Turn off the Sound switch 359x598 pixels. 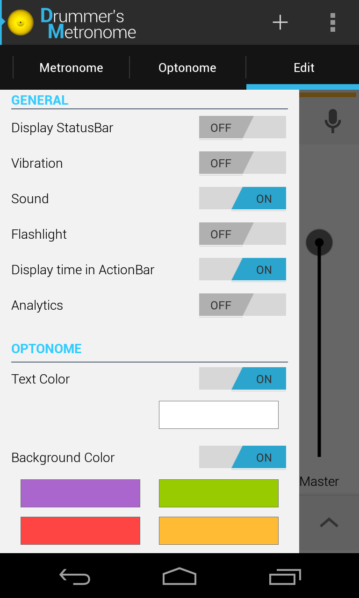coord(242,199)
